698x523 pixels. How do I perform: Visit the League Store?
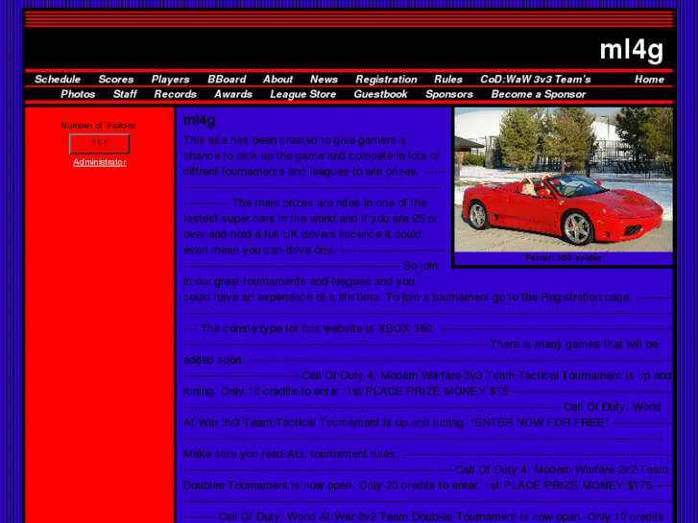pos(302,94)
